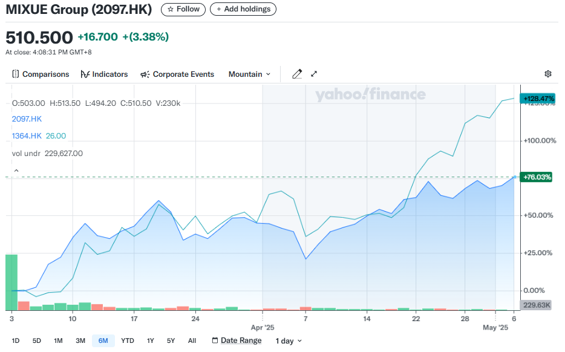The width and height of the screenshot is (565, 352).
Task: Click the 510.500 price value
Action: (39, 37)
